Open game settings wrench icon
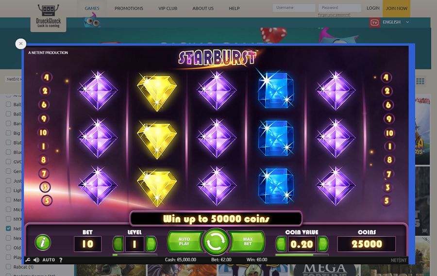This screenshot has width=437, height=276. click(x=28, y=260)
